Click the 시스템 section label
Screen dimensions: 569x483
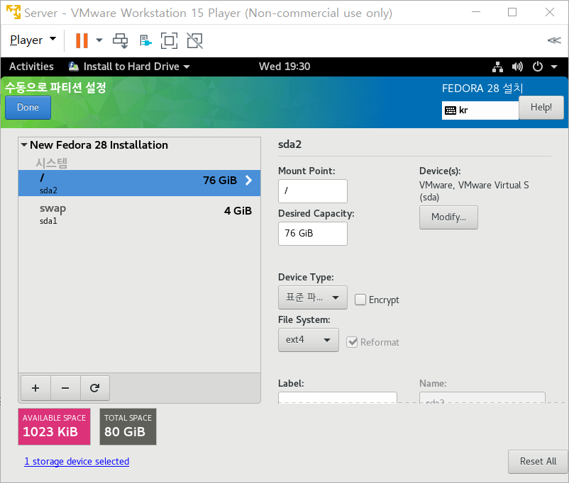[52, 163]
